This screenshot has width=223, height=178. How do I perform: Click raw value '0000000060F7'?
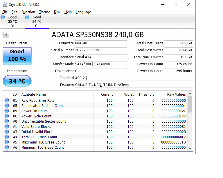(174, 137)
